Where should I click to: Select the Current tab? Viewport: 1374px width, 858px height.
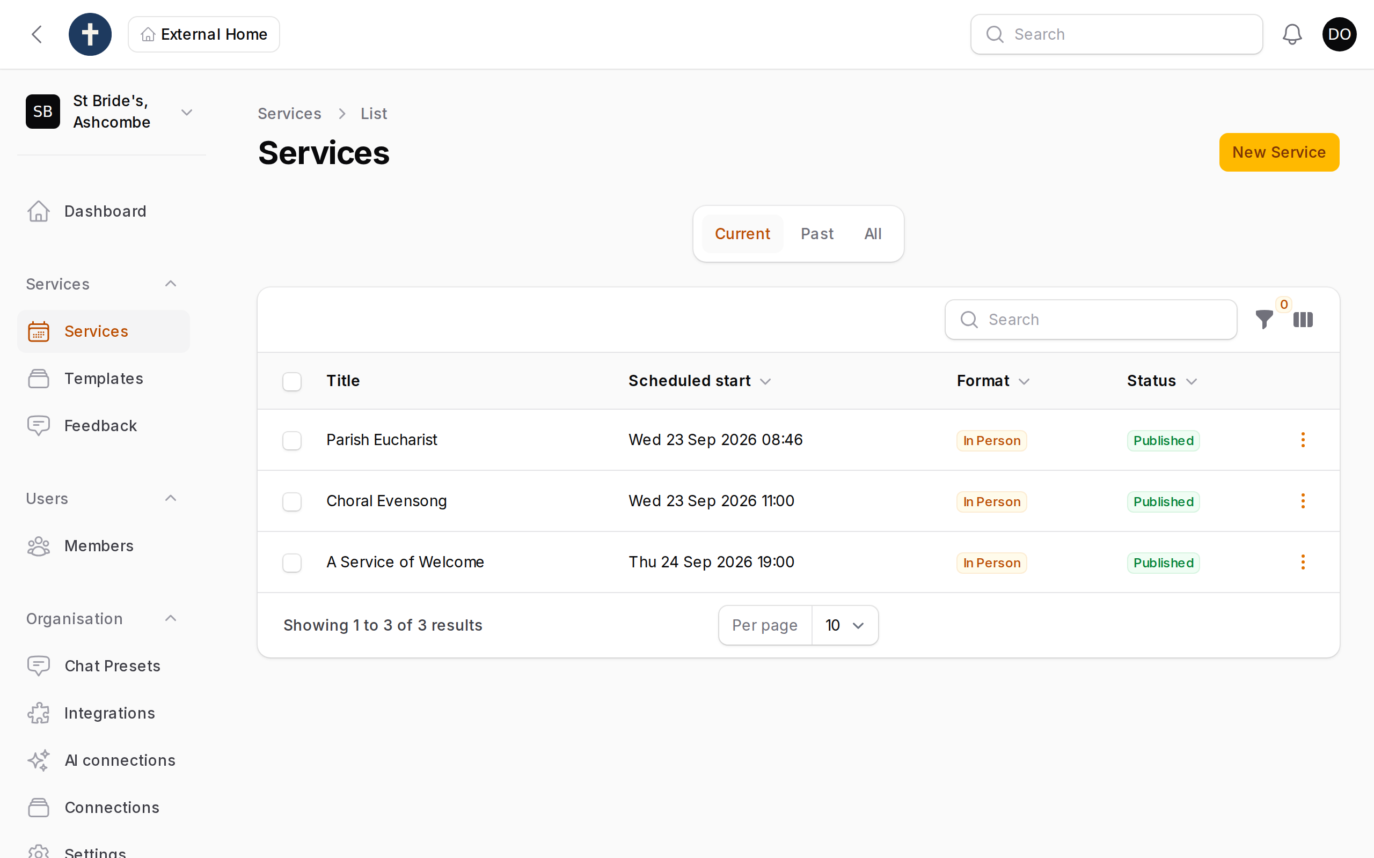tap(742, 234)
